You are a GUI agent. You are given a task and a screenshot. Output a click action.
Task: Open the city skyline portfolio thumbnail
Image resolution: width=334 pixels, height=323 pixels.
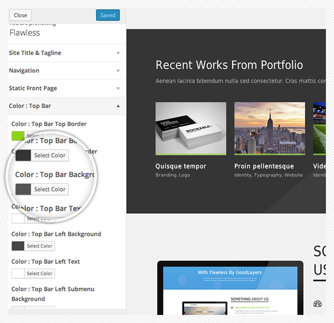(269, 128)
